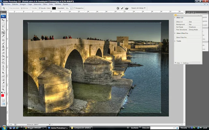The image size is (209, 130).
Task: Select the Eliminar radio button
Action: [x=22, y=8]
